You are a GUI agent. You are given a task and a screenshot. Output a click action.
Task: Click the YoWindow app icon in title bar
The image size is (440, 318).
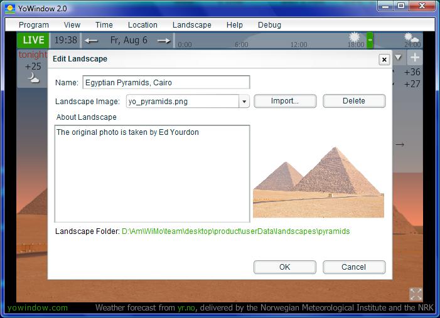tap(10, 9)
